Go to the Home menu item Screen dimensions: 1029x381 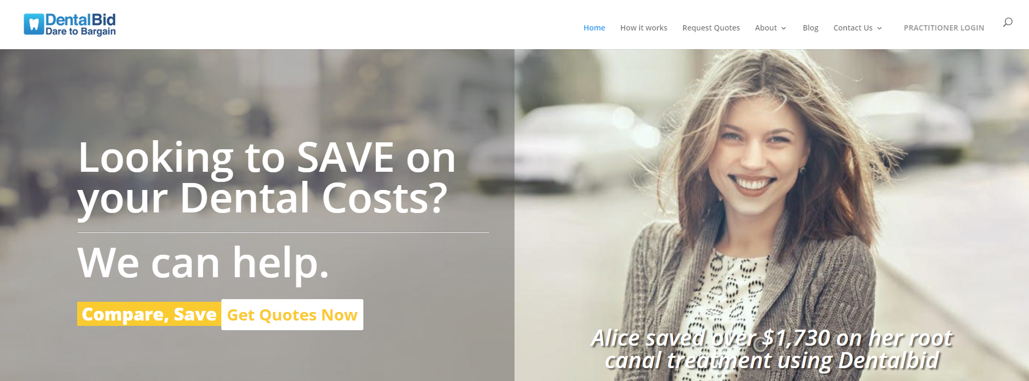(x=594, y=28)
